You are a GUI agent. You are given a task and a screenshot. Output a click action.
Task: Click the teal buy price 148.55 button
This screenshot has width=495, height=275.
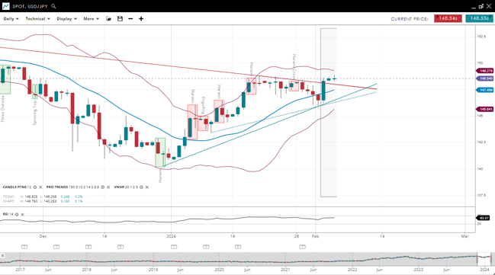tap(479, 18)
